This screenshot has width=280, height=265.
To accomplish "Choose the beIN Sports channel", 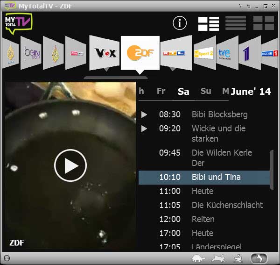I will (x=32, y=53).
